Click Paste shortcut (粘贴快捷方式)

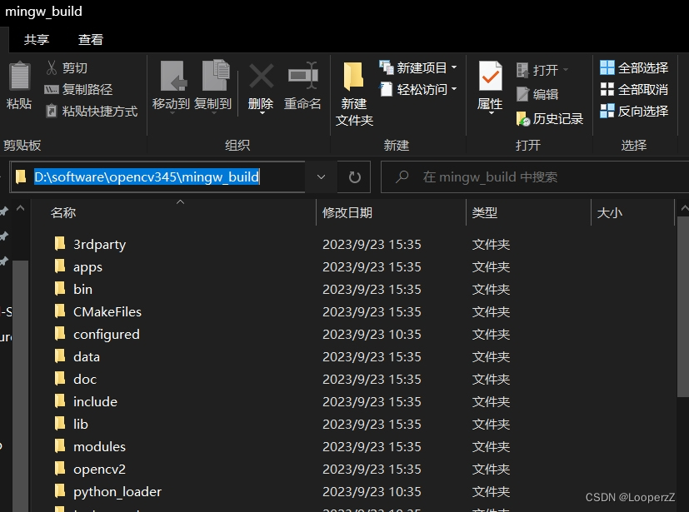[x=92, y=111]
